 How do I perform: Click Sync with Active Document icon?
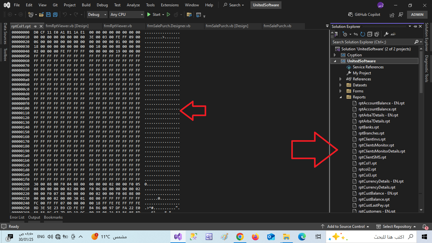coord(356,34)
